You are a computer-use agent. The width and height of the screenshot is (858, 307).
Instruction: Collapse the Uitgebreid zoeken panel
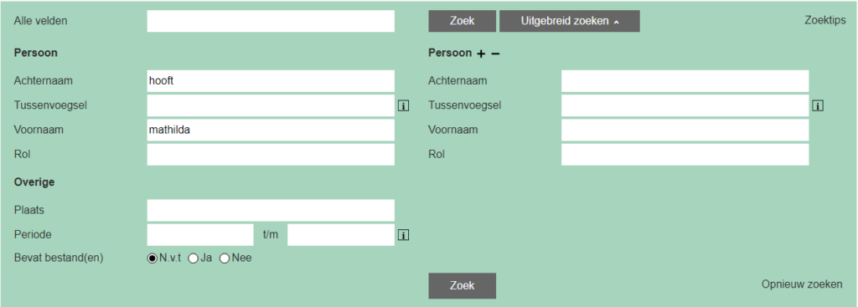tap(569, 21)
